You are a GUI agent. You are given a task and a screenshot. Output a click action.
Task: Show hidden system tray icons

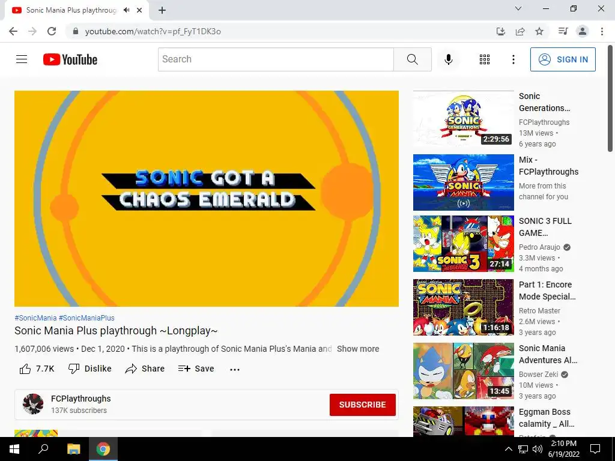508,449
